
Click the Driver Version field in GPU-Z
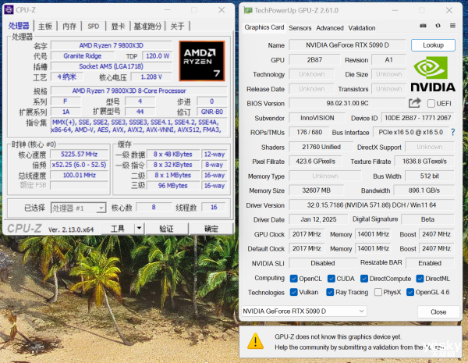point(371,205)
